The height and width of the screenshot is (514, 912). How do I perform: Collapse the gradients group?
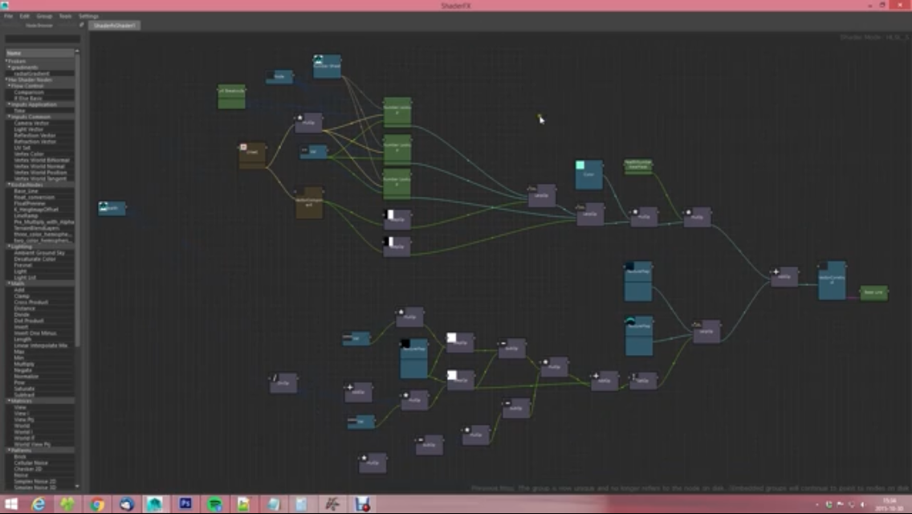pos(10,67)
